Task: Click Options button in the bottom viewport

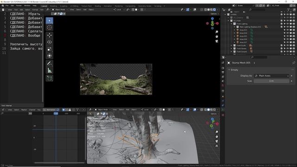Action: tap(214, 114)
